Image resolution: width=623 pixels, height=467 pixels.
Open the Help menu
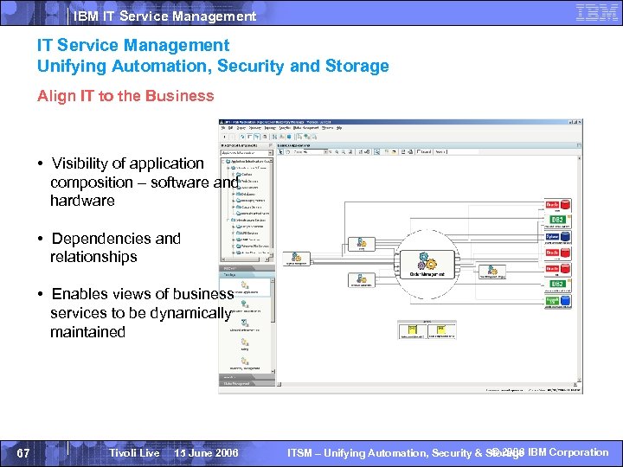(339, 128)
